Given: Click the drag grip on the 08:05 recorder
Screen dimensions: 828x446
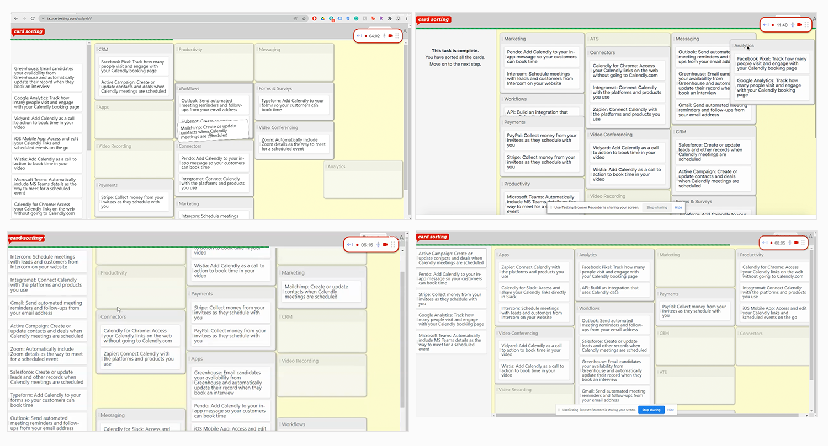Looking at the screenshot, I should pos(804,243).
